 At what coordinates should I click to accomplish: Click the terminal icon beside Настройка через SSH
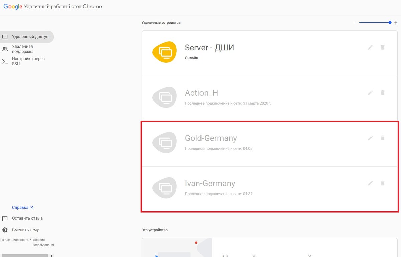(5, 61)
